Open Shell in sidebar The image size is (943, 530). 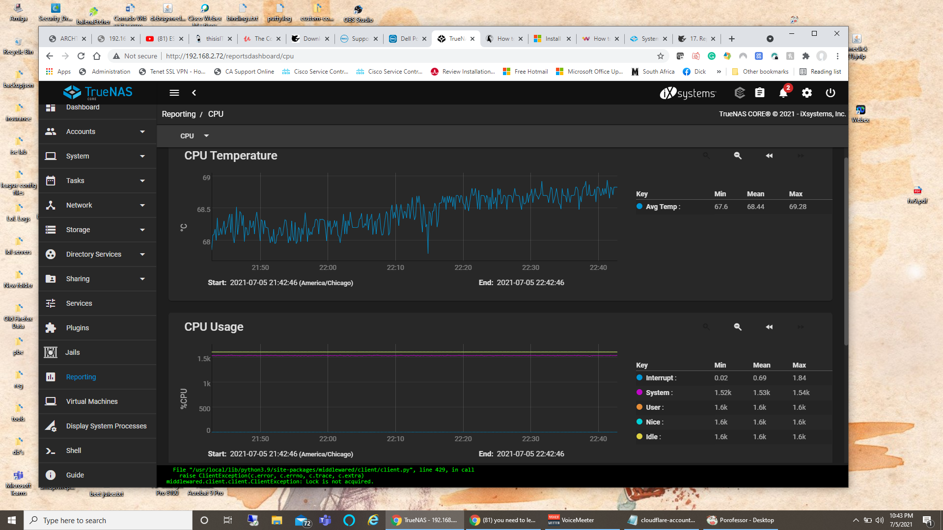coord(97,450)
